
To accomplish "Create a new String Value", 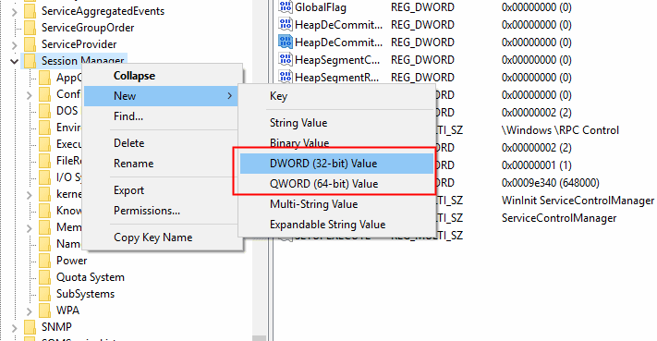I will (x=298, y=123).
